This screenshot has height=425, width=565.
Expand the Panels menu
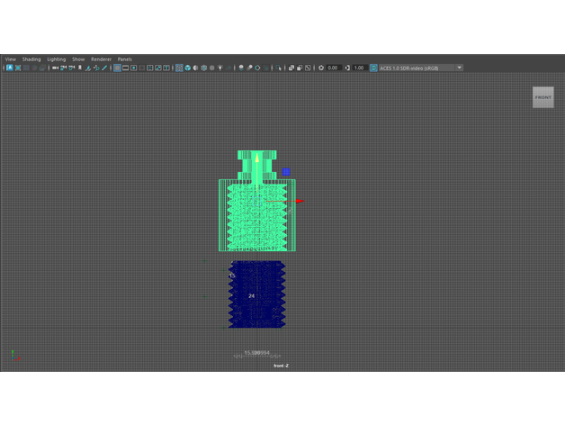tap(124, 59)
